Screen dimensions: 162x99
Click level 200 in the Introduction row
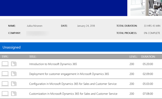click(132, 64)
